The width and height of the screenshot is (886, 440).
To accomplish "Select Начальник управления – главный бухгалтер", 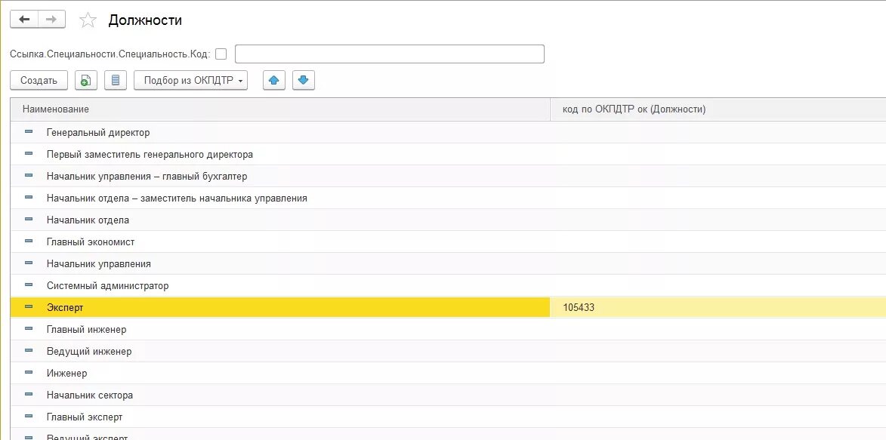I will [x=448, y=176].
